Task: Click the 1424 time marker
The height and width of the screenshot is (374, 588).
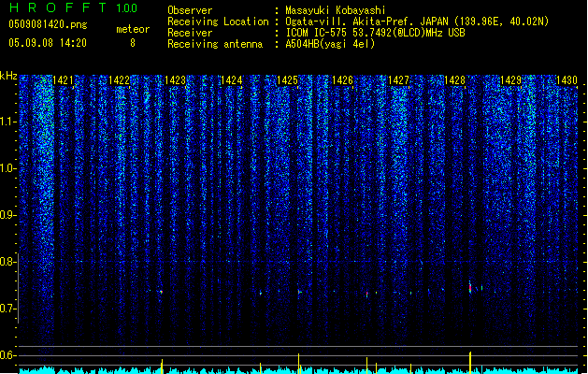Action: point(232,80)
